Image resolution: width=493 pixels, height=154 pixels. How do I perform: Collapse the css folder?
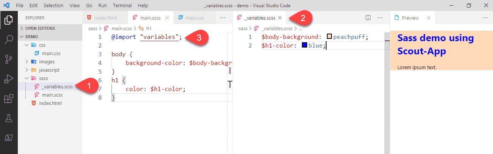click(x=50, y=45)
